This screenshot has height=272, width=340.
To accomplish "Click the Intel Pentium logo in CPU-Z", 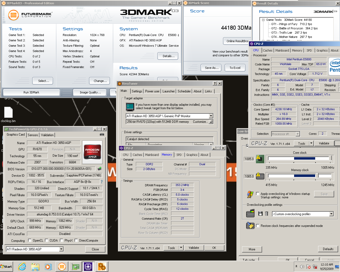I will pyautogui.click(x=334, y=66).
